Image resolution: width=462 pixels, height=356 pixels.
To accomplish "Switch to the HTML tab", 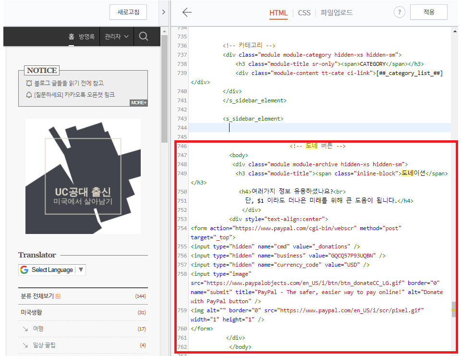I will [x=279, y=12].
